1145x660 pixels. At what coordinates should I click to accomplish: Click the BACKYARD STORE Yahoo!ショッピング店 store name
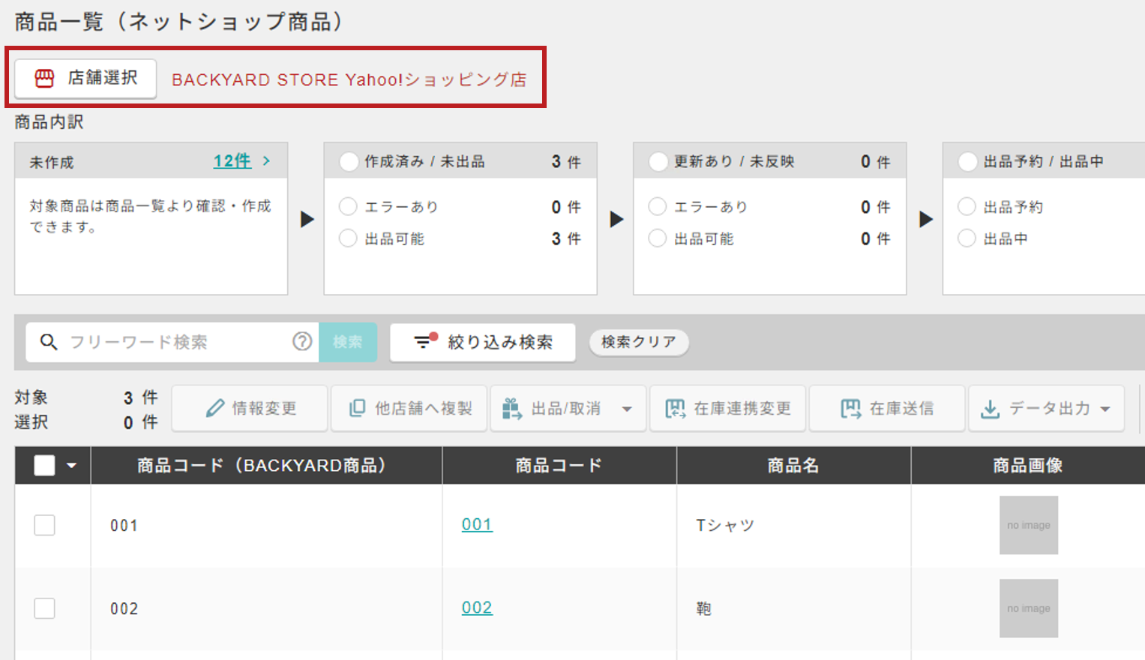(x=349, y=79)
